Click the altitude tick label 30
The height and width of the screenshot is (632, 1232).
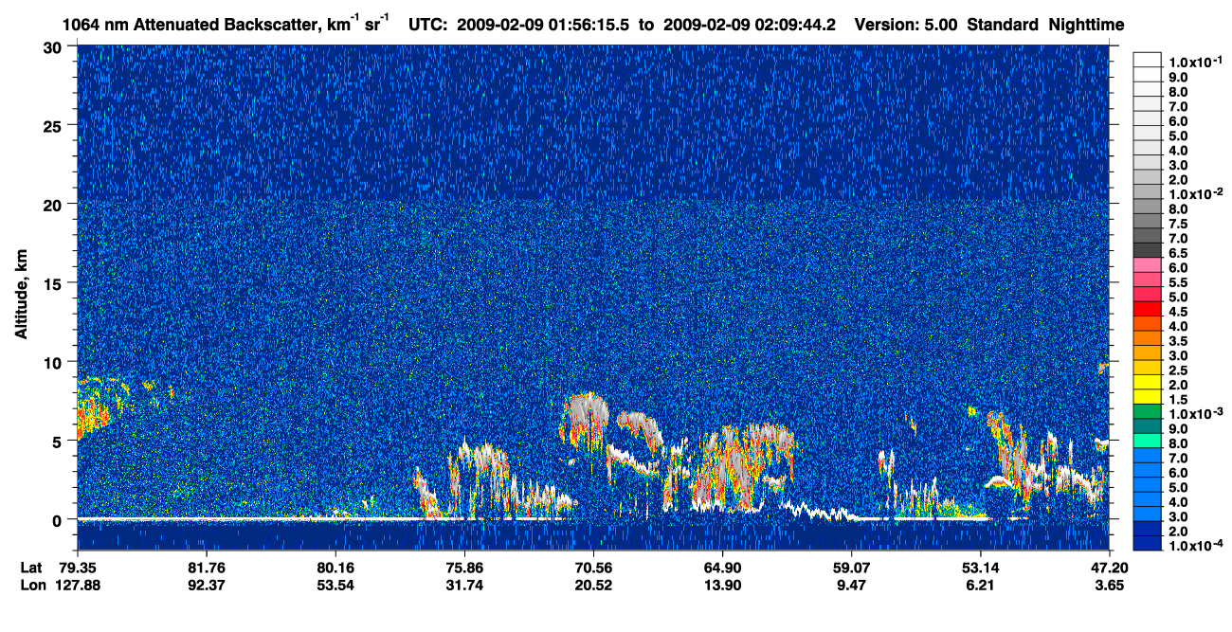[x=53, y=47]
